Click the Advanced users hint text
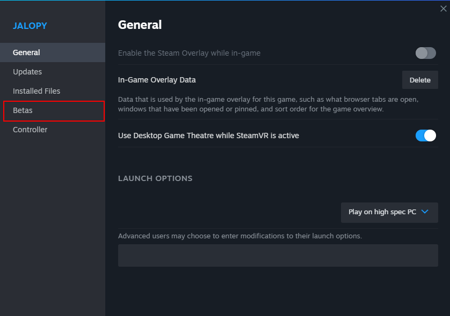450x316 pixels. coord(239,236)
